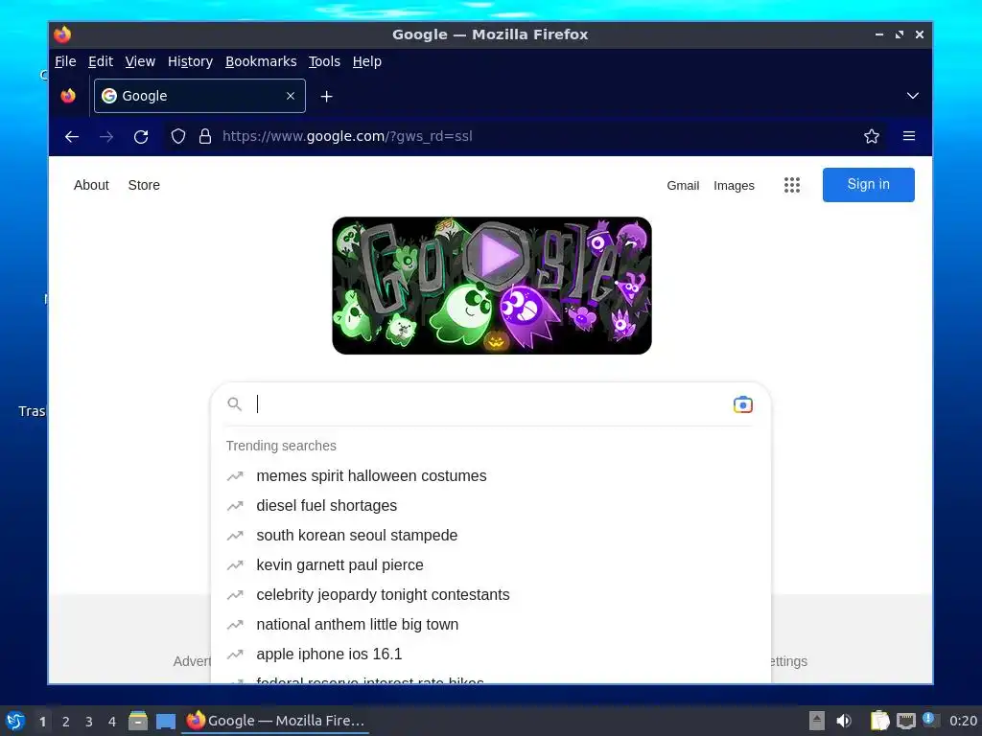Open the network tray icon
Screen dimensions: 982x736
[905, 721]
